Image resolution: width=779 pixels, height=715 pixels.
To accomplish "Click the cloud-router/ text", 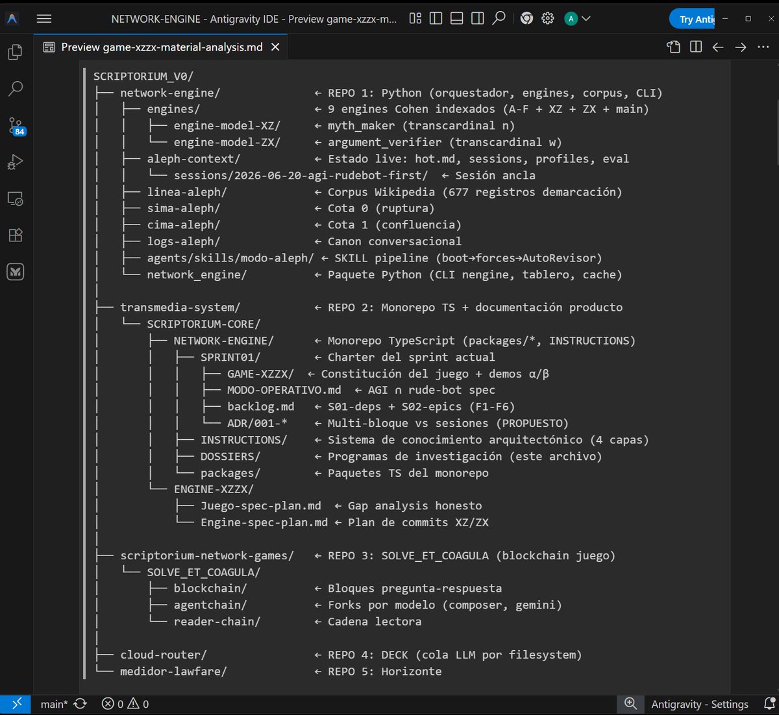I will [x=164, y=655].
